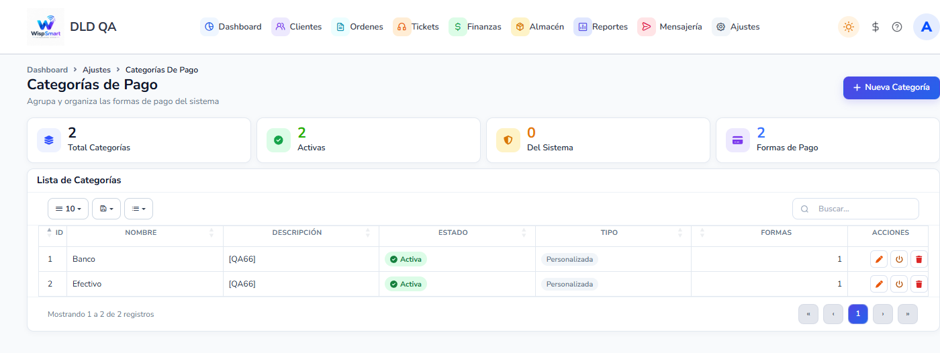Image resolution: width=940 pixels, height=353 pixels.
Task: Go to last page pagination button
Action: [908, 314]
